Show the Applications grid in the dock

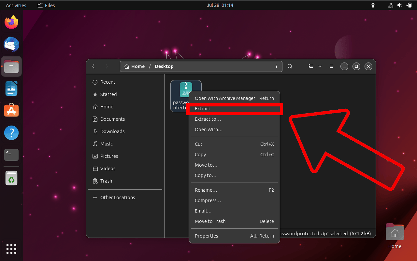11,249
